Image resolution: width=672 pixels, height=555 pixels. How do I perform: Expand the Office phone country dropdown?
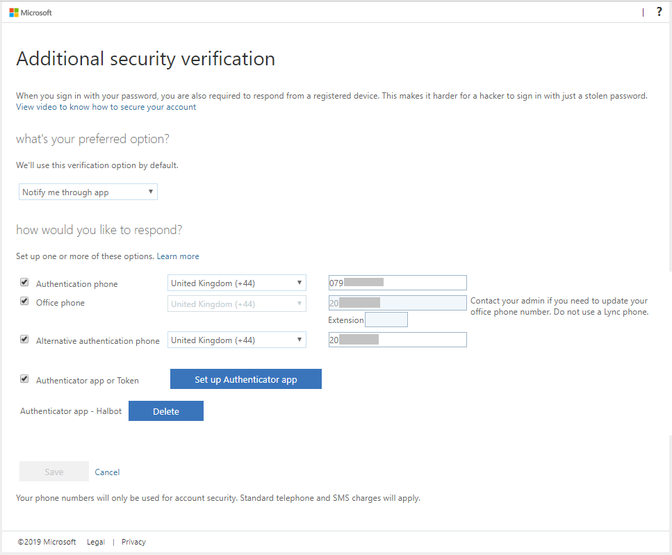236,303
